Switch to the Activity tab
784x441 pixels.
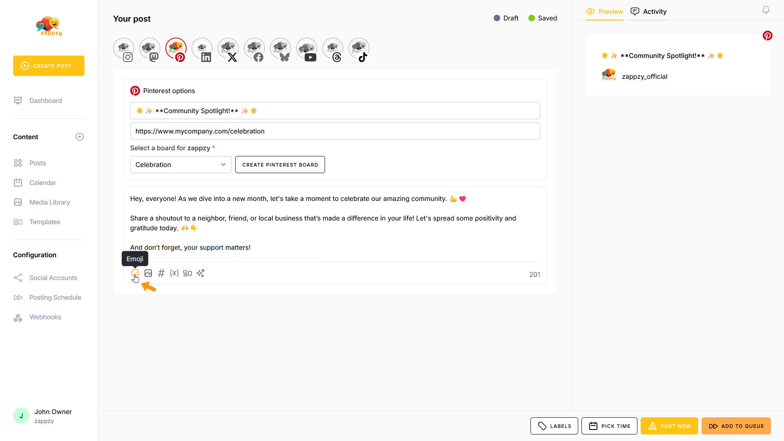click(648, 11)
